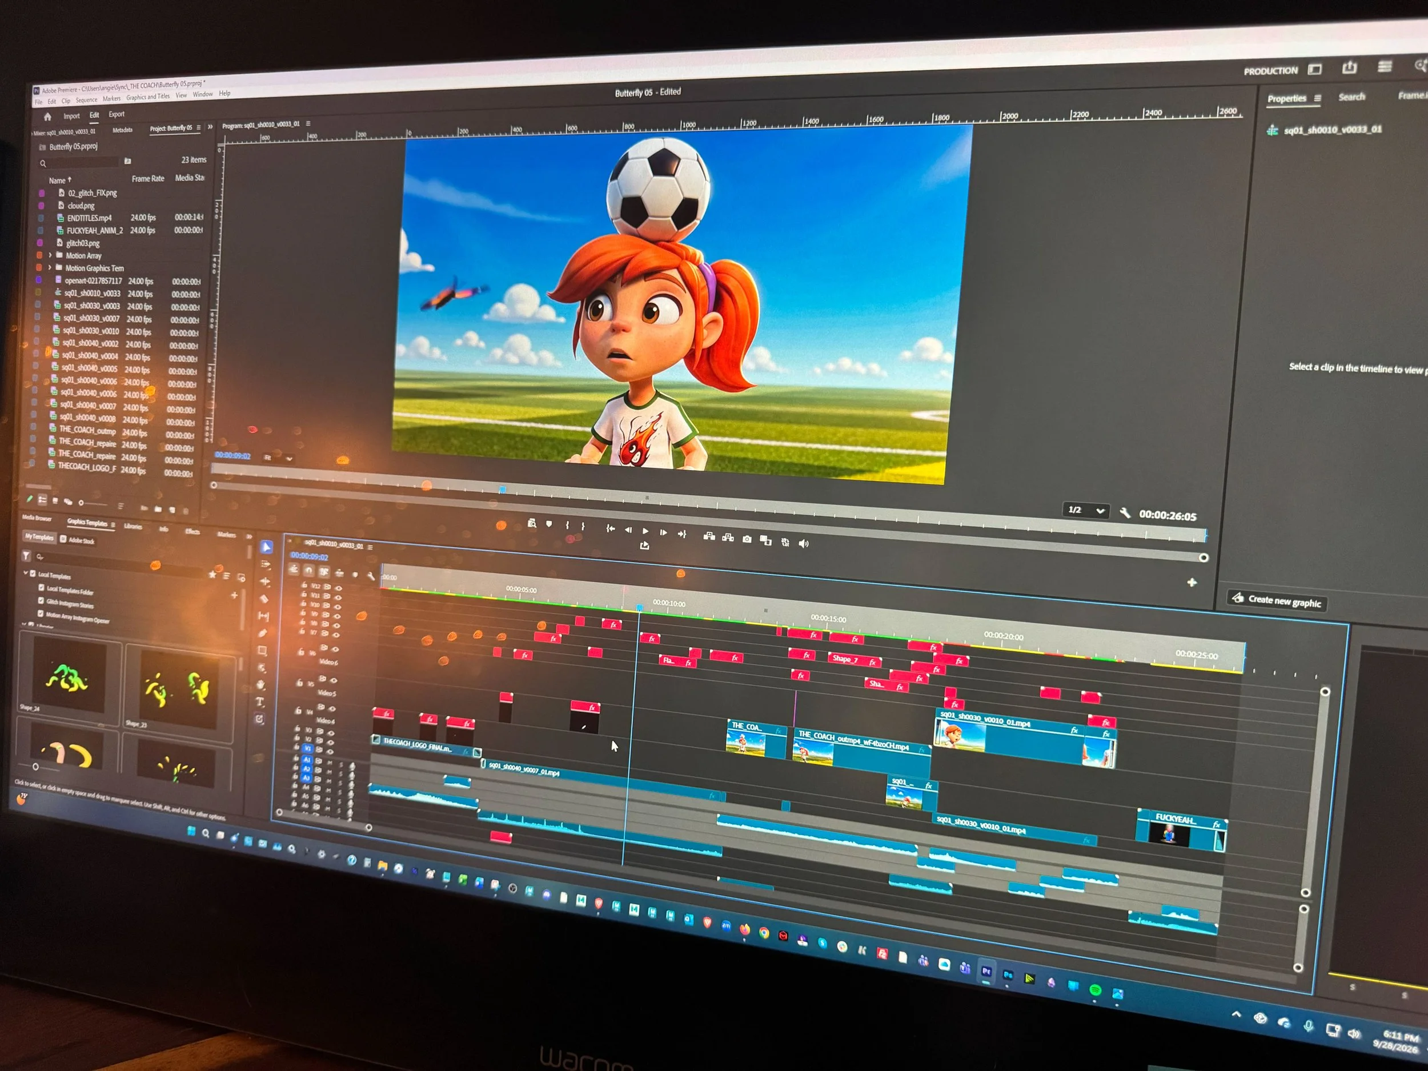Viewport: 1428px width, 1071px height.
Task: Click Create new graphic button
Action: [1277, 600]
